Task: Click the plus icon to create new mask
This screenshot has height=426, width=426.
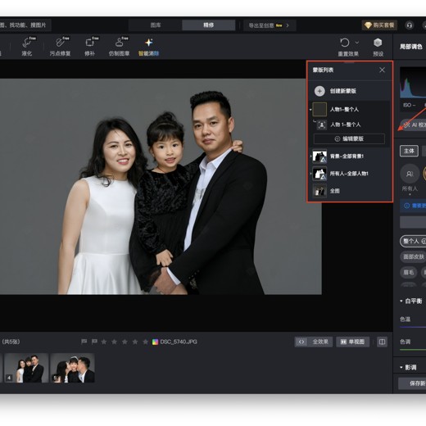Action: click(319, 91)
